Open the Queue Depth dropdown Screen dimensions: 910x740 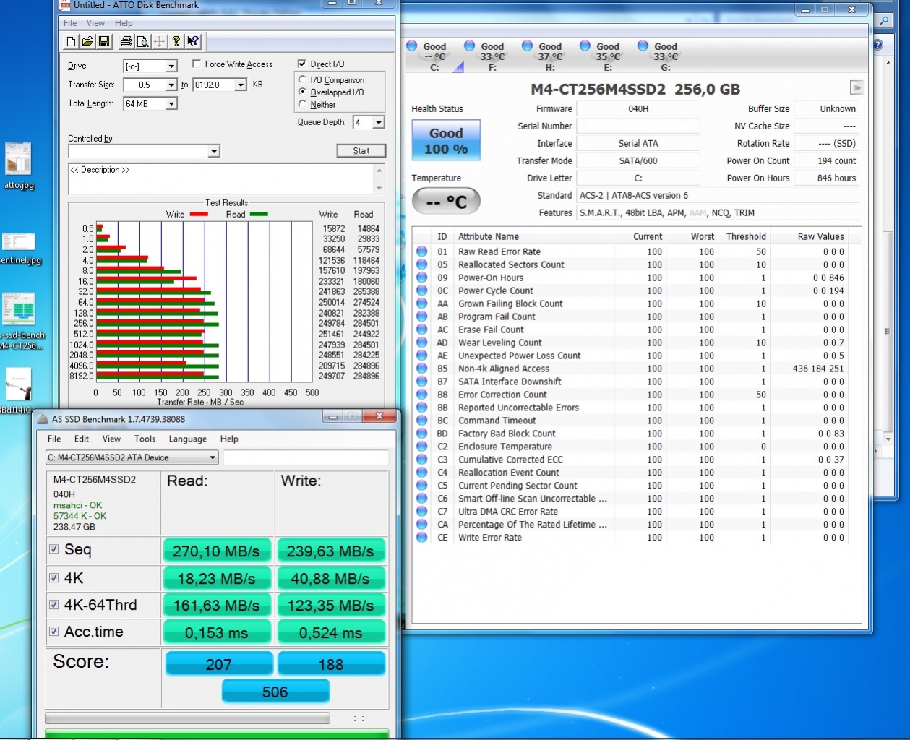pos(378,123)
